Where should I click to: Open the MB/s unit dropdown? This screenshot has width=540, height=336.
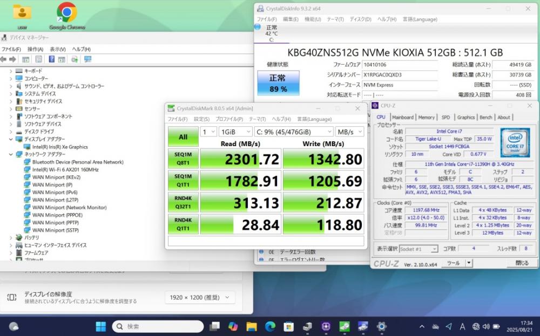[349, 132]
